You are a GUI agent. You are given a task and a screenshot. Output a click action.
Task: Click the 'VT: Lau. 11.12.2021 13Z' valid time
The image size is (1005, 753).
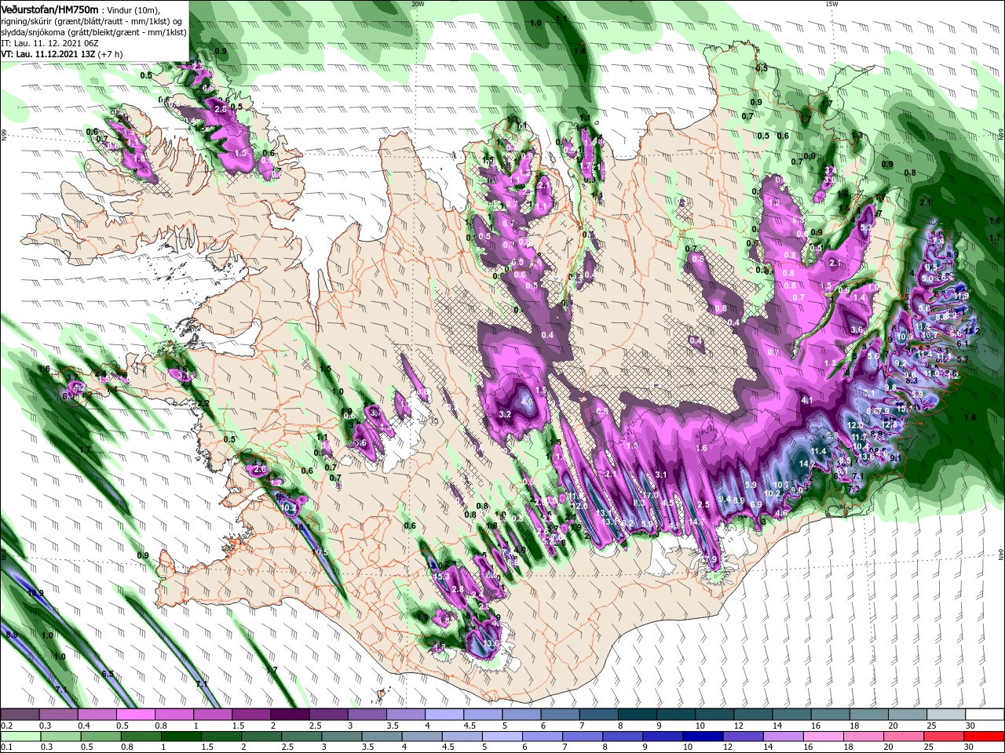(49, 54)
